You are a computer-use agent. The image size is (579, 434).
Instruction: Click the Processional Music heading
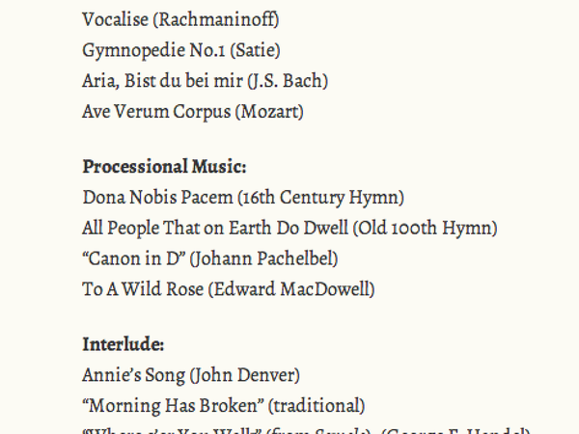coord(164,167)
